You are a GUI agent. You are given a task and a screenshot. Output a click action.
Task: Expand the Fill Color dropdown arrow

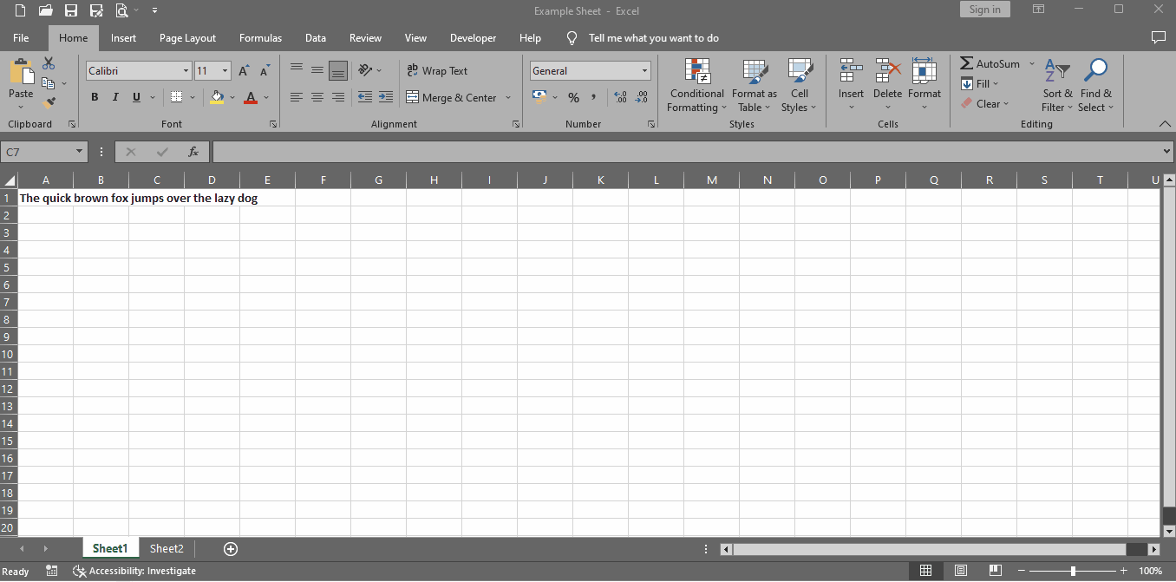(232, 97)
